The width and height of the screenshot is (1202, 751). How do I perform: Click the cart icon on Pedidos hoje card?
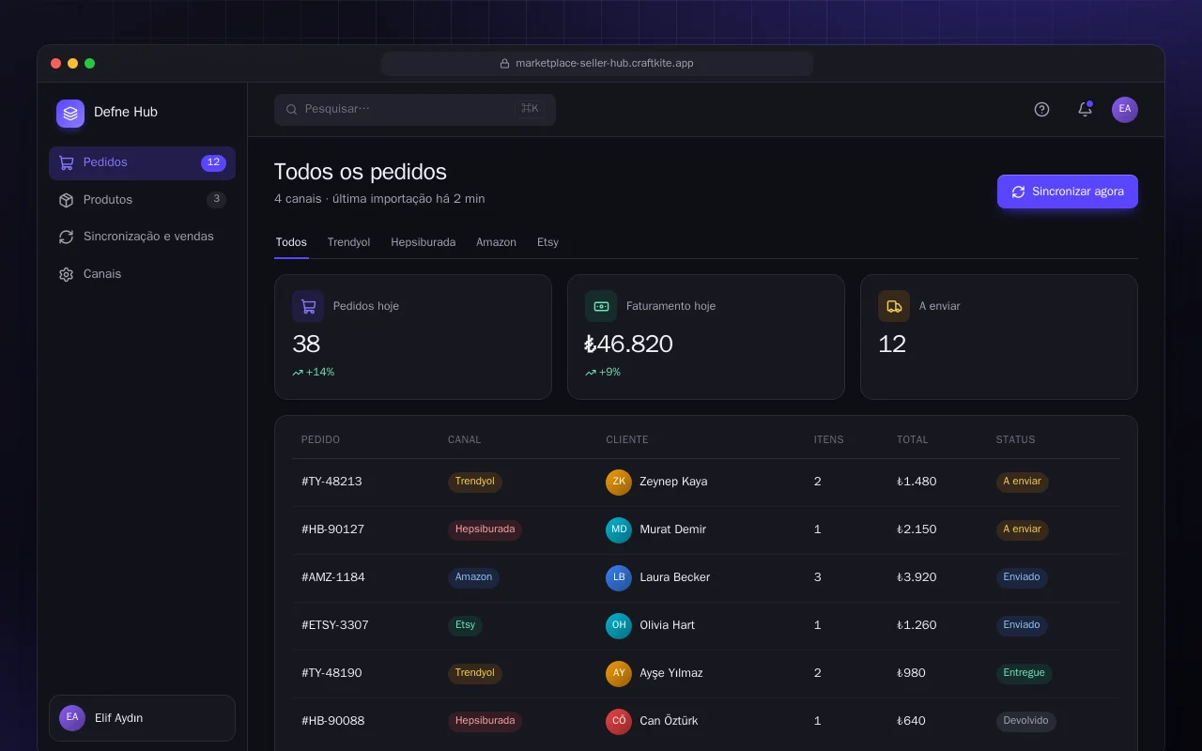click(308, 306)
